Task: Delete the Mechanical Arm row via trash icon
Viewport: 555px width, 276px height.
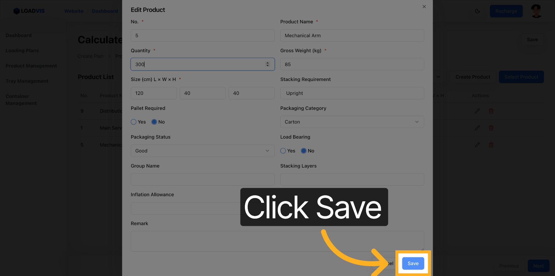Action: [491, 145]
